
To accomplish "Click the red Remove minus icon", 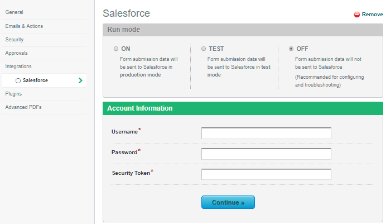I will click(x=357, y=15).
